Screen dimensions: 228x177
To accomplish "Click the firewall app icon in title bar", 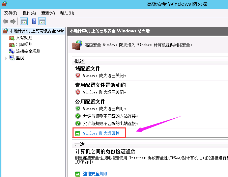I will [4, 4].
